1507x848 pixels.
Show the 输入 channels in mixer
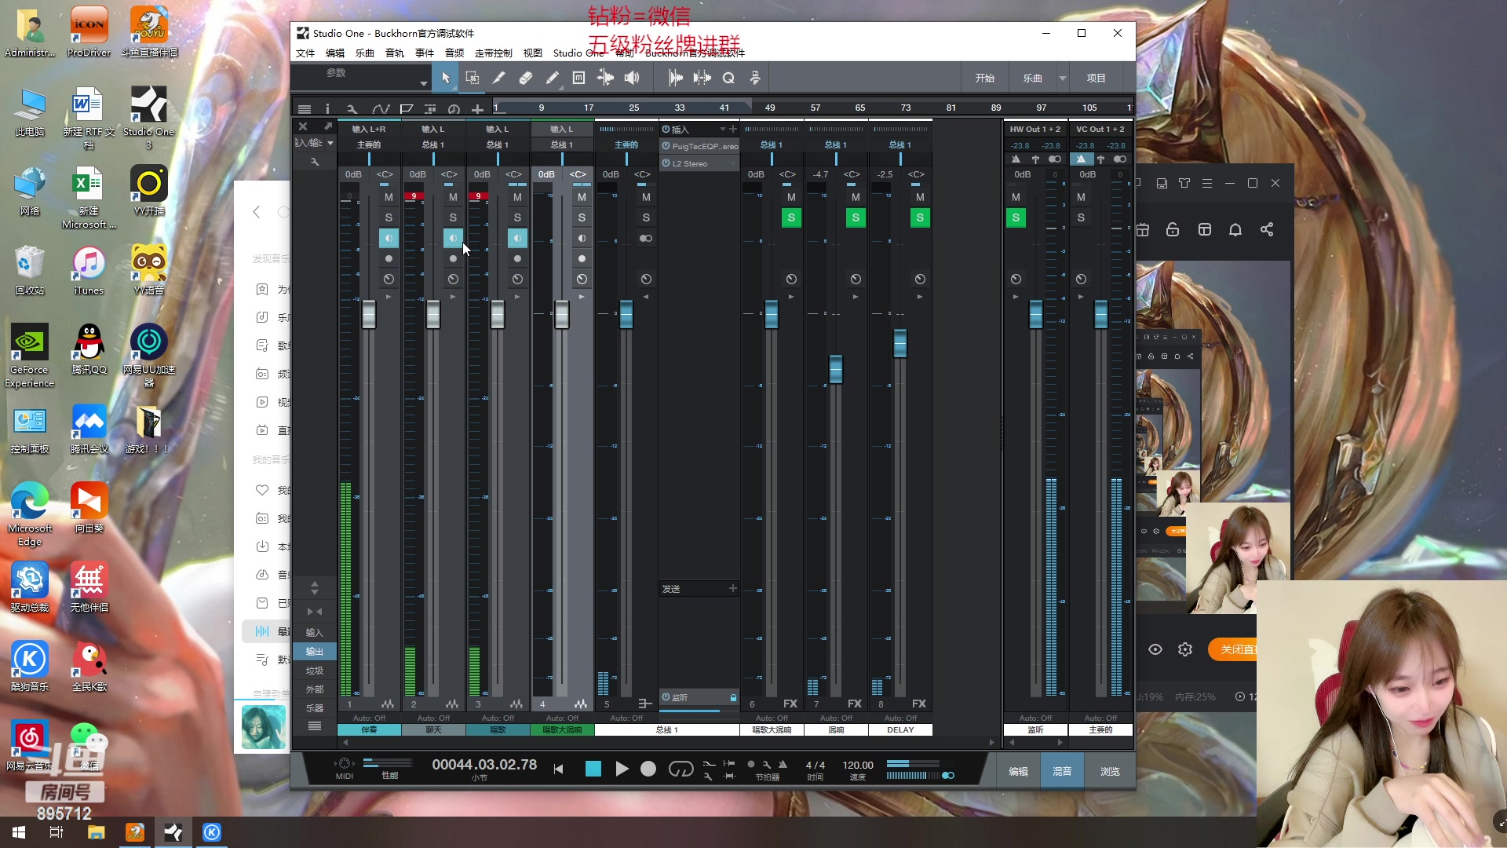click(x=314, y=632)
